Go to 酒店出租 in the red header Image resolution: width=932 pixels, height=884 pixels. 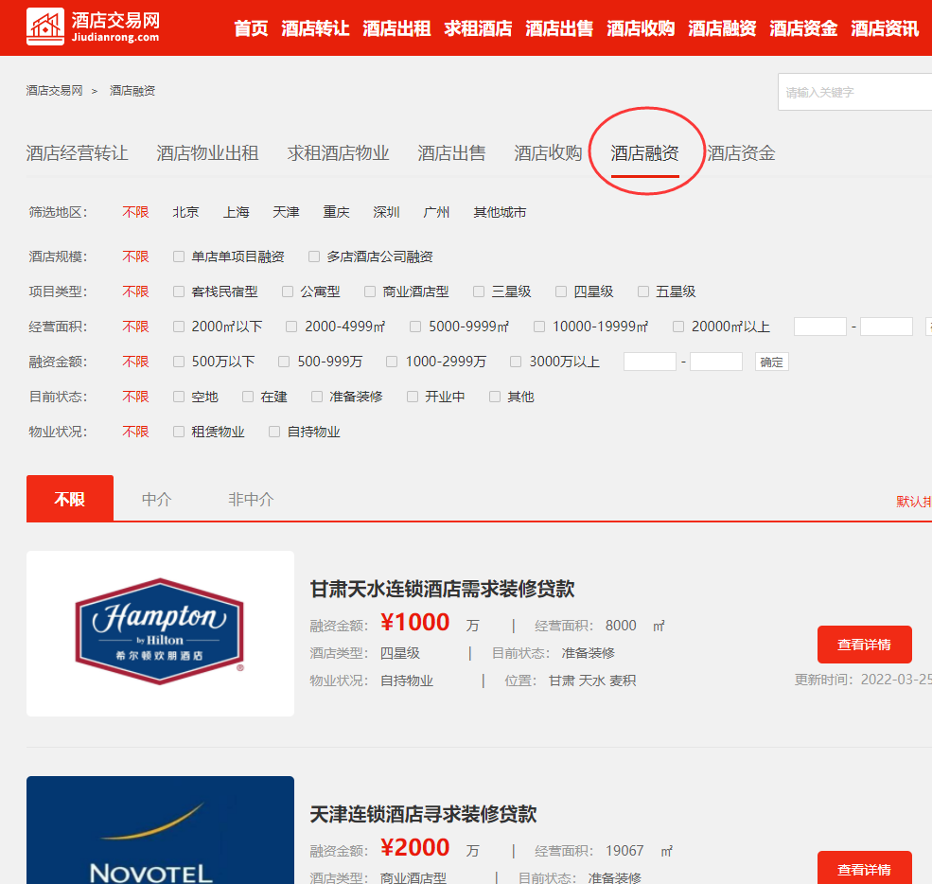[x=396, y=28]
